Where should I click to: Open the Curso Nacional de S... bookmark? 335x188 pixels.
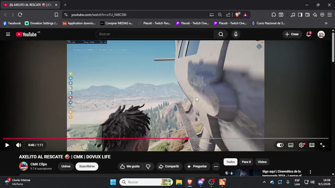(268, 23)
